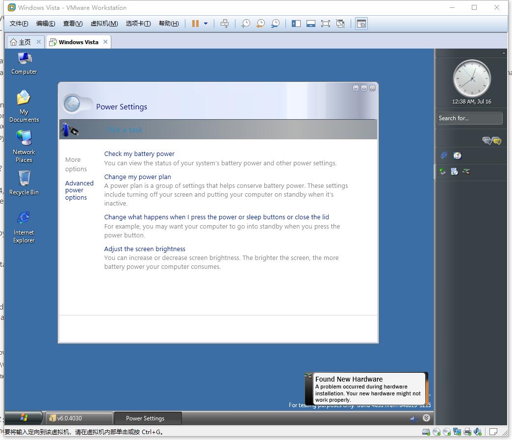Screen dimensions: 512x440
Task: Switch to the v6.0.4030 taskbar item
Action: [78, 418]
